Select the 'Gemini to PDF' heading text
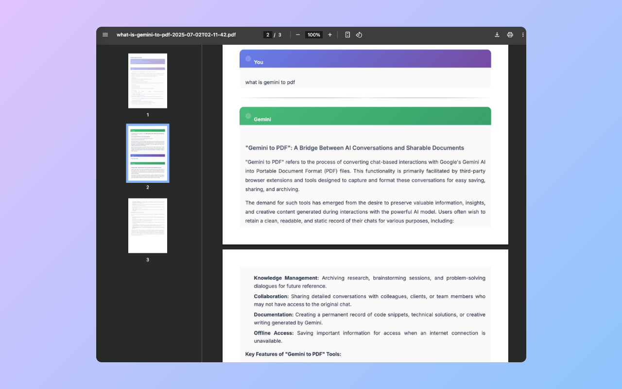The image size is (622, 389). 354,148
